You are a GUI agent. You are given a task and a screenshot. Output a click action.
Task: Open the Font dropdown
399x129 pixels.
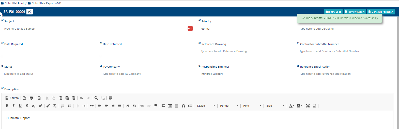click(x=252, y=106)
